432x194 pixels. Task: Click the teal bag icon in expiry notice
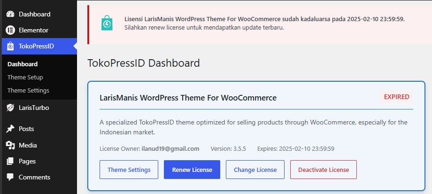coord(107,23)
